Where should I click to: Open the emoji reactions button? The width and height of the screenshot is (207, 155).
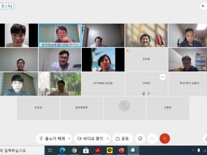click(140, 139)
